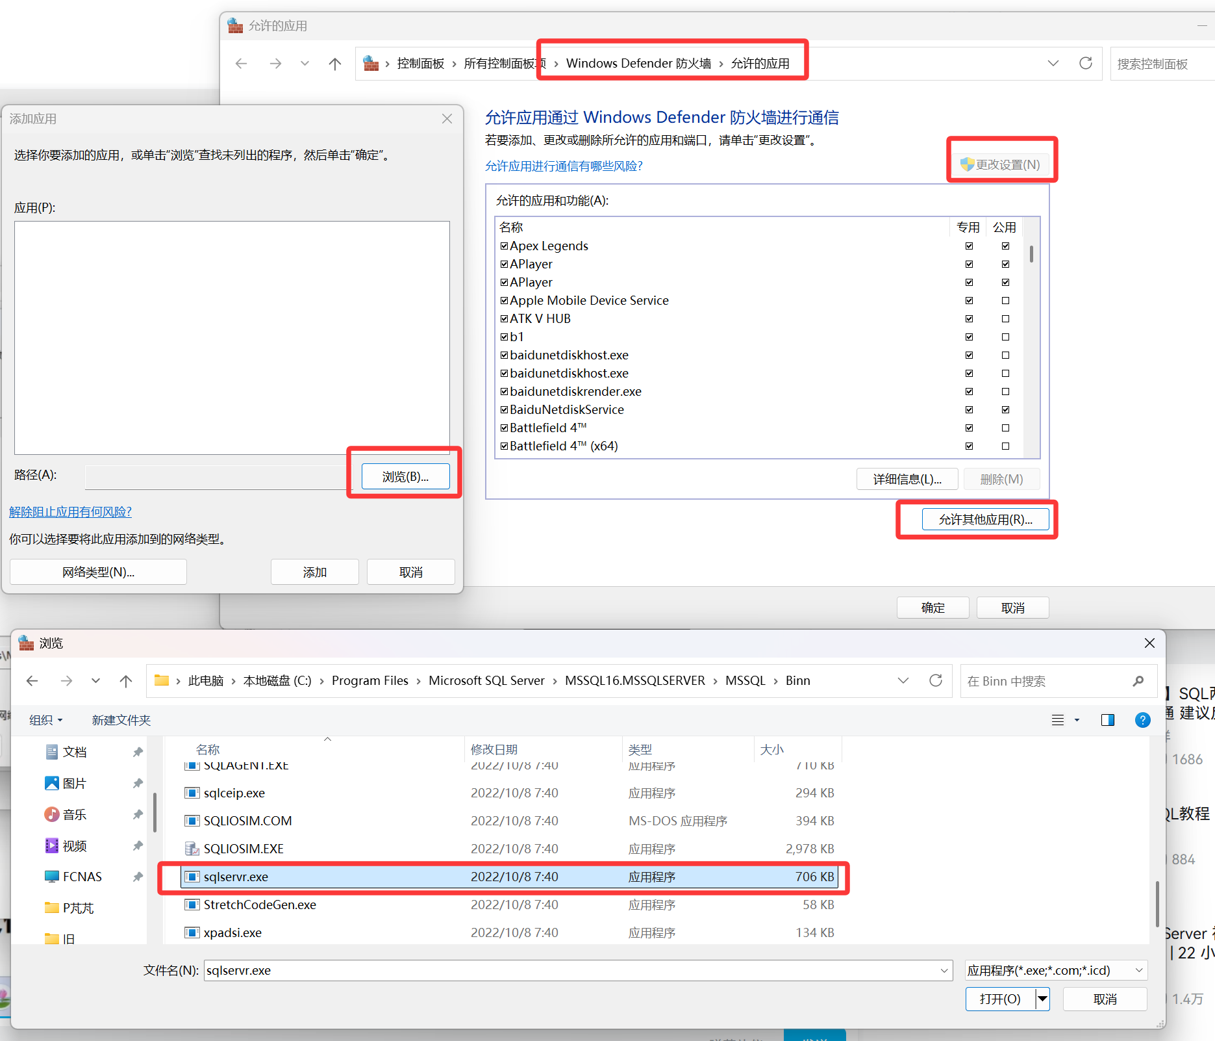Open view options dropdown arrow
The height and width of the screenshot is (1041, 1215).
point(1077,720)
